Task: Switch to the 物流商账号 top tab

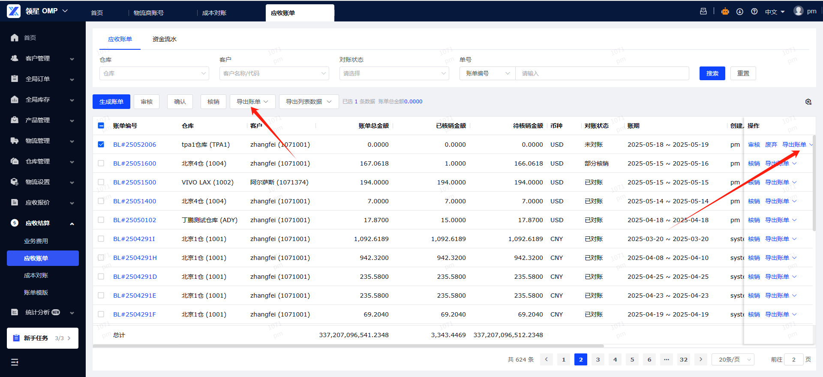Action: [x=149, y=13]
